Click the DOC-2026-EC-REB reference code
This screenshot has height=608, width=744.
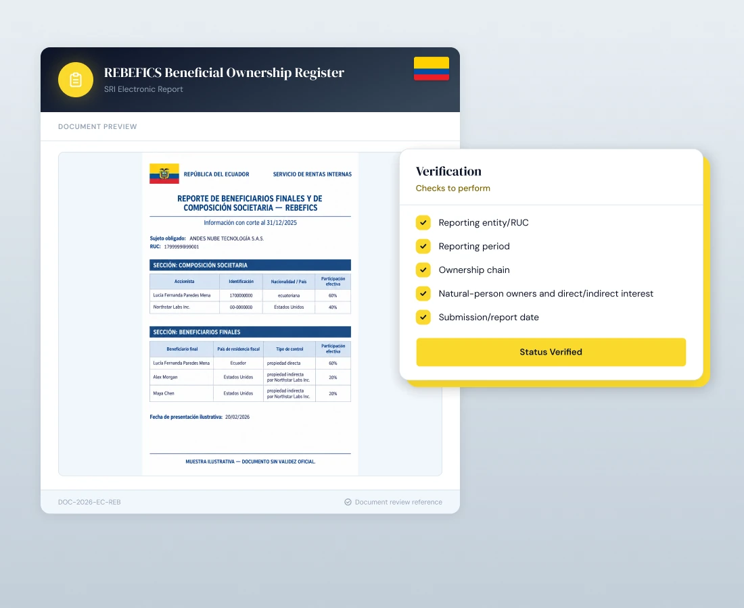[89, 502]
